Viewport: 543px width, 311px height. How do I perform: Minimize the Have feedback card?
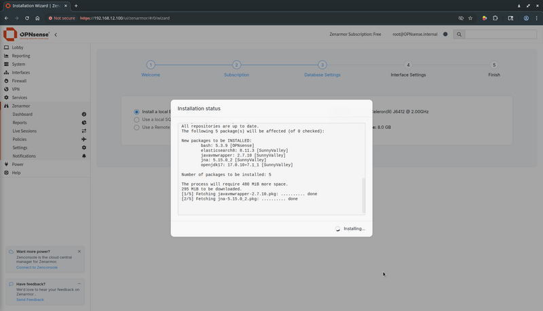point(79,284)
